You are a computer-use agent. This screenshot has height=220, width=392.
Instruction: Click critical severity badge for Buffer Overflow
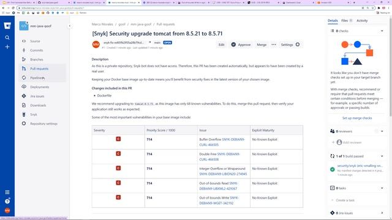(x=118, y=139)
